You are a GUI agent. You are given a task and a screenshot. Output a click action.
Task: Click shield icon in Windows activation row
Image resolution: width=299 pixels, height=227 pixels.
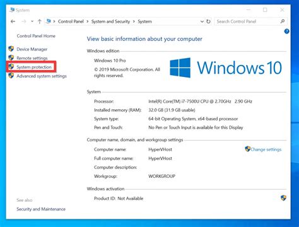pyautogui.click(x=283, y=198)
